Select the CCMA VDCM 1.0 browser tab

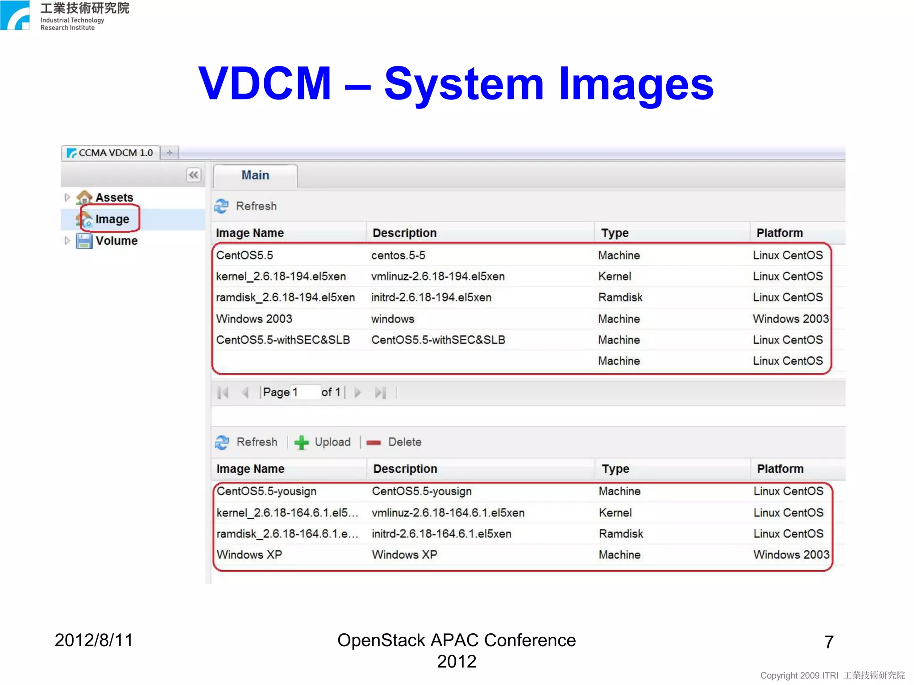coord(111,153)
